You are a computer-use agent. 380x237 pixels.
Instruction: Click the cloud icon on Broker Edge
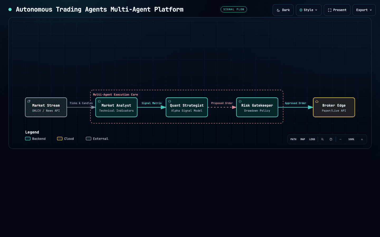point(317,101)
